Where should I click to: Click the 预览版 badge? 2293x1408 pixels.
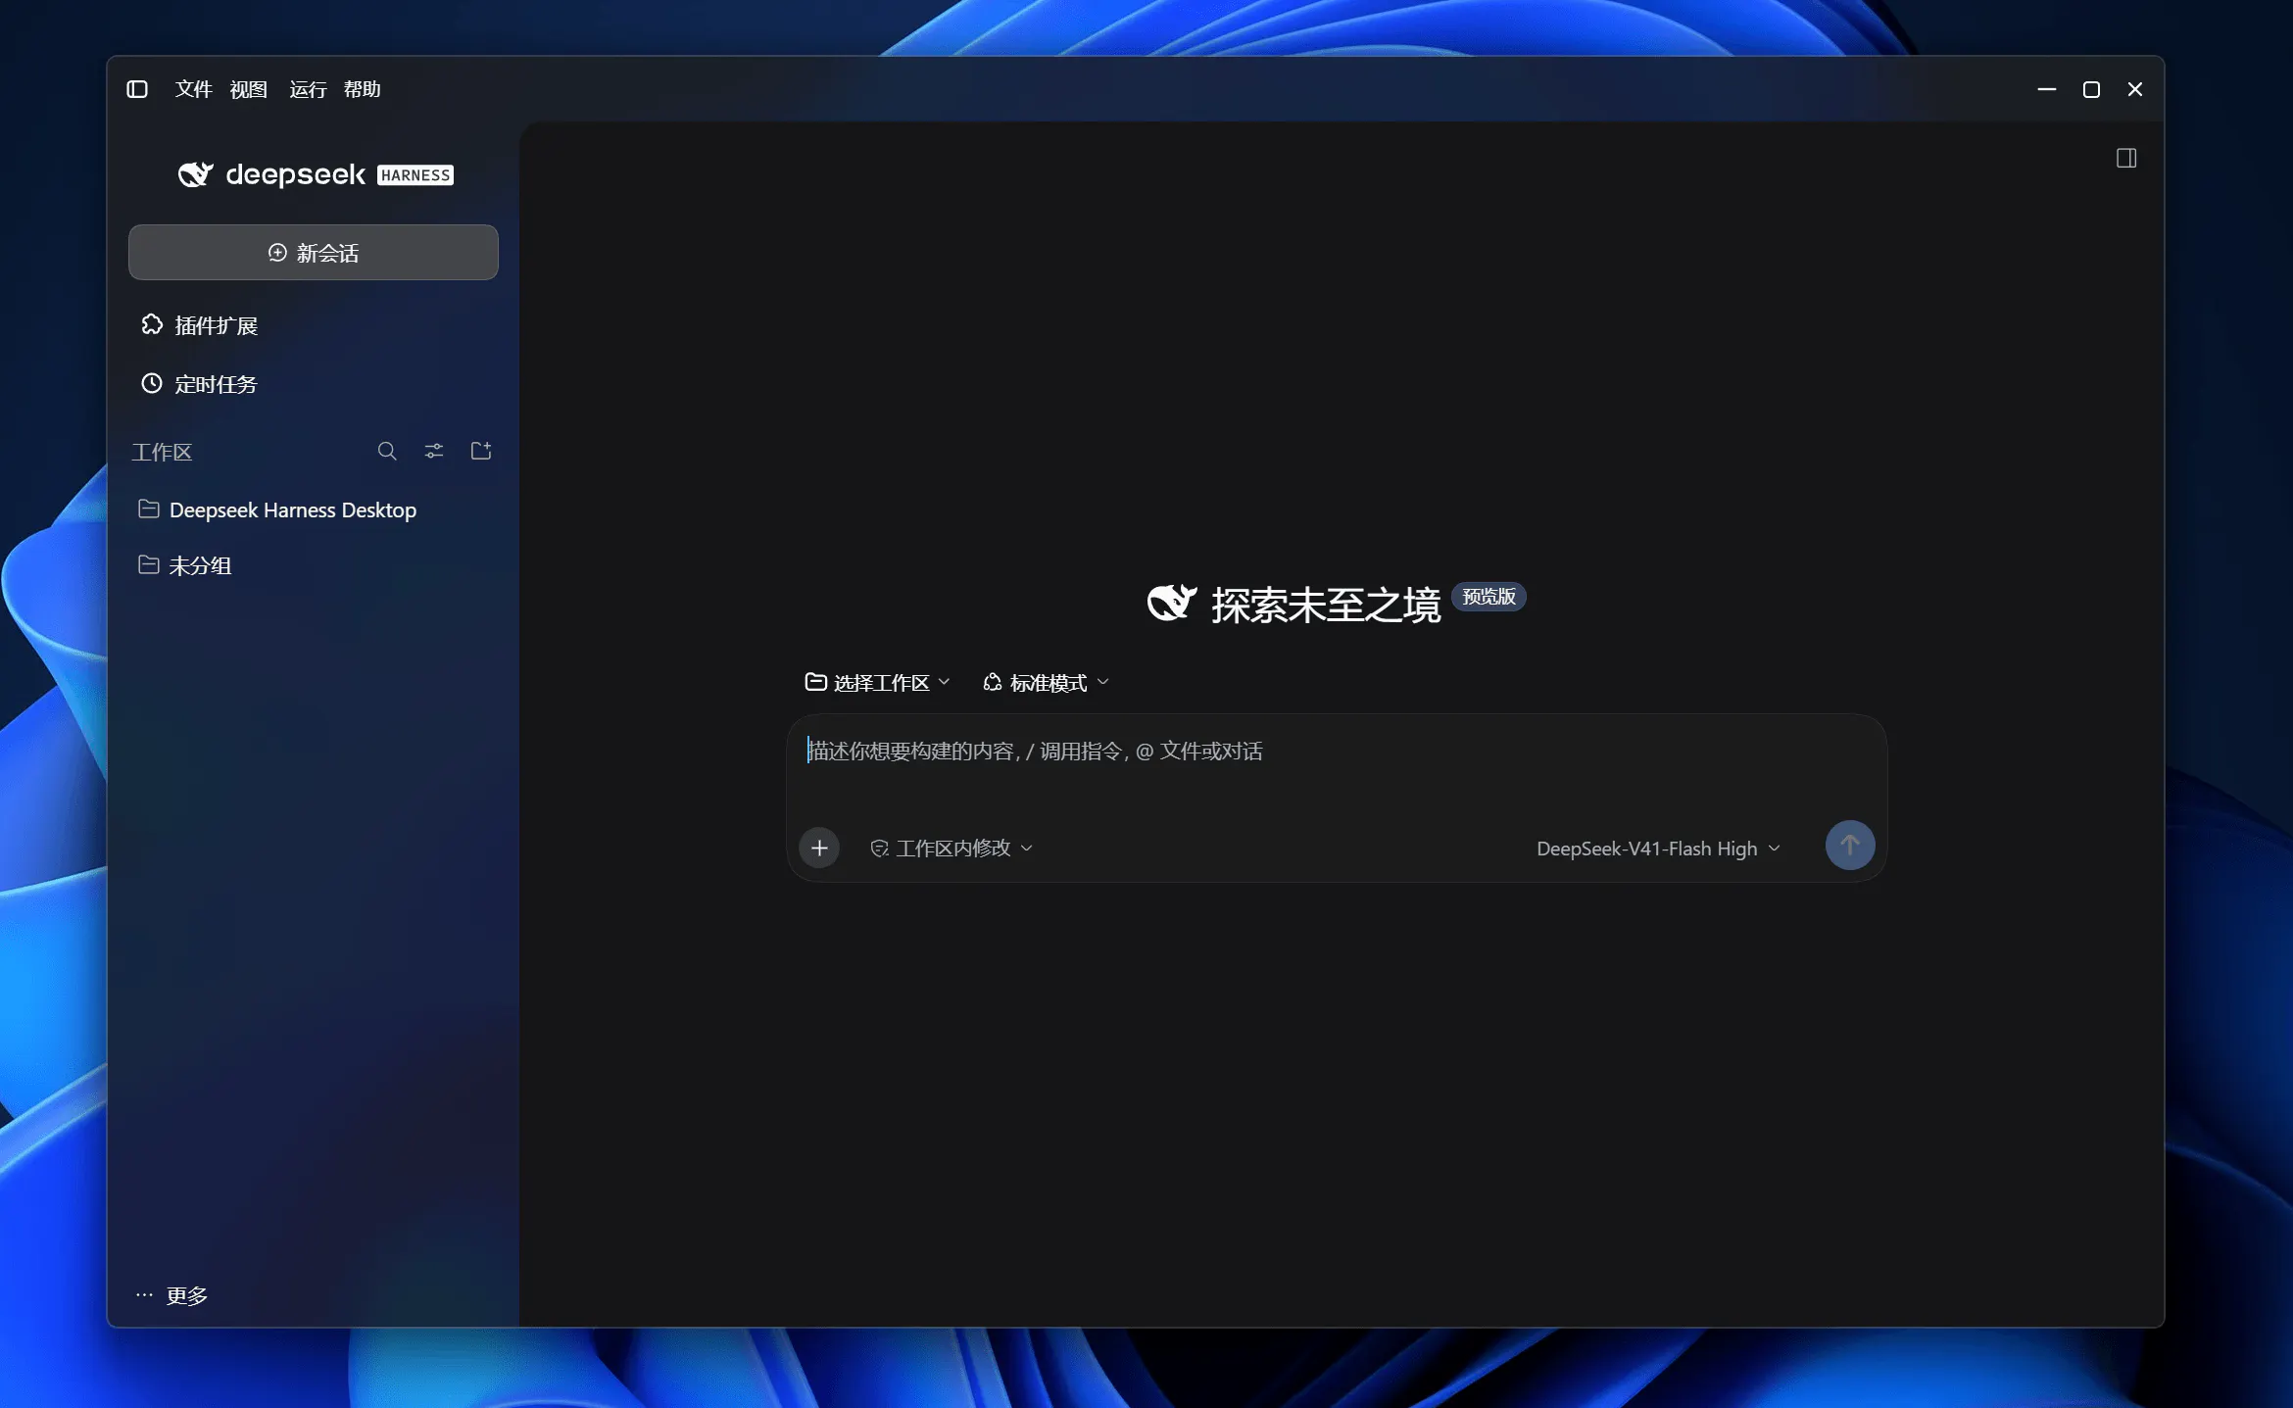click(x=1488, y=597)
